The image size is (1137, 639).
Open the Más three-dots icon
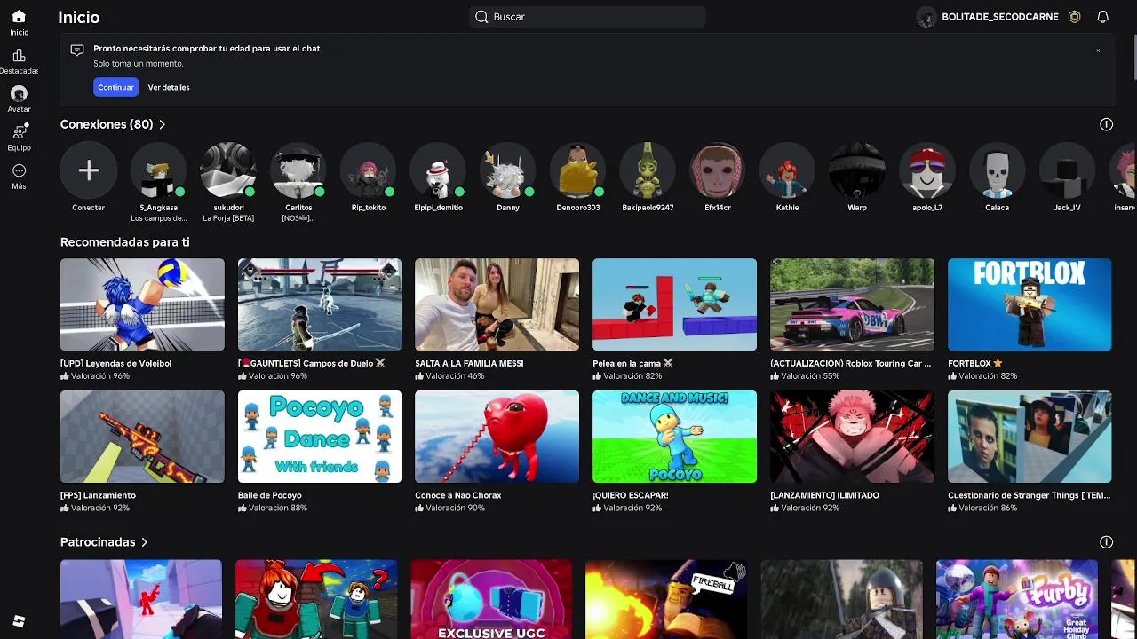[x=19, y=170]
